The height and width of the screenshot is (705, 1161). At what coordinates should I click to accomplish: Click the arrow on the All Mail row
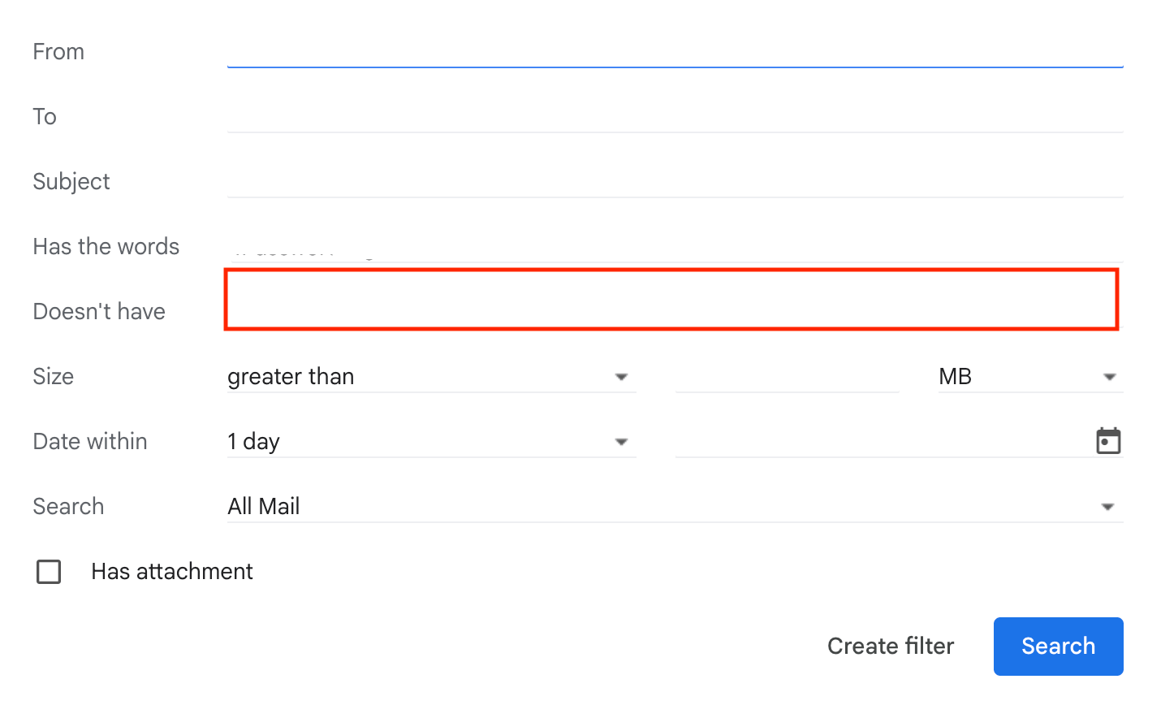1107,507
